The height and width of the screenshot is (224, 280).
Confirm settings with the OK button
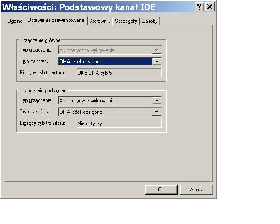click(x=161, y=189)
